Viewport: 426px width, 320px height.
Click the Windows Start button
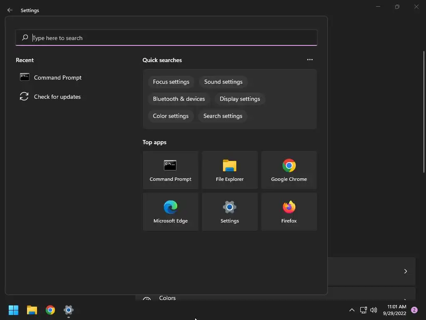pos(13,310)
